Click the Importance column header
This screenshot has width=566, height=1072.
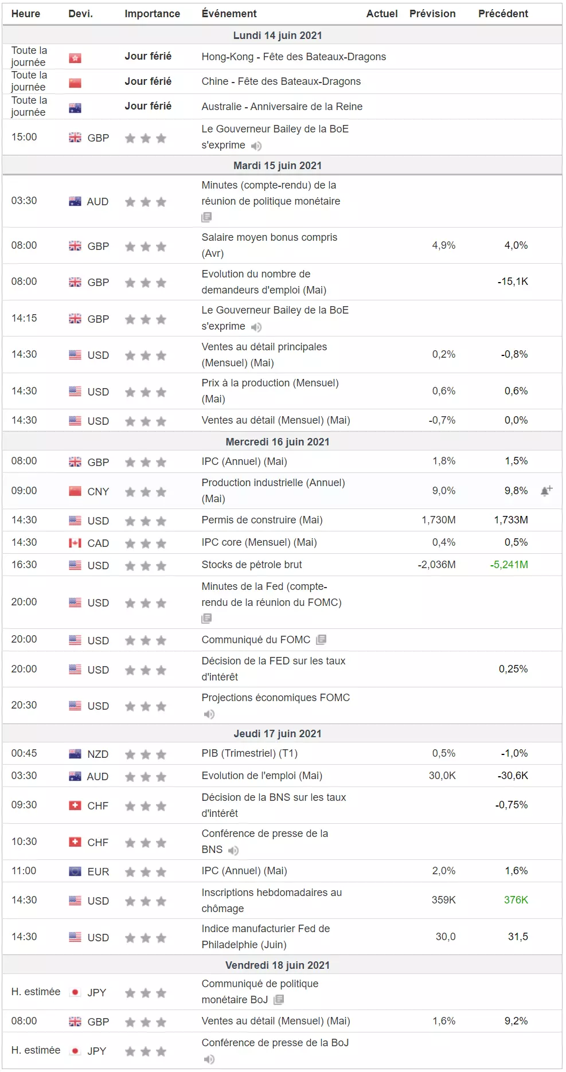coord(153,14)
